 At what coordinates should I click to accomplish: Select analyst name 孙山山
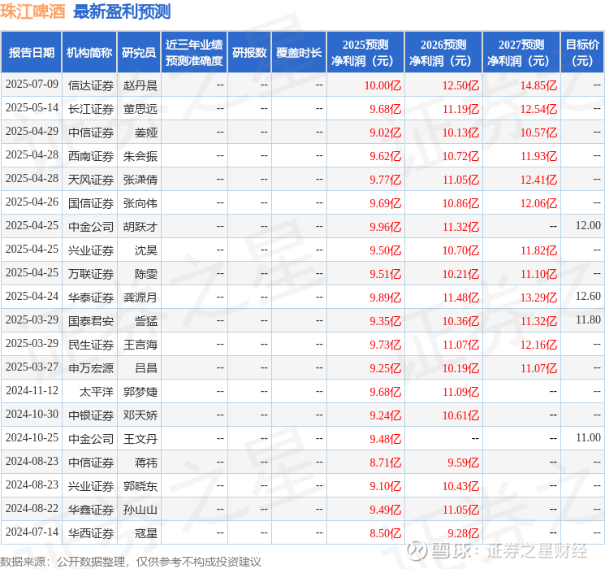coord(140,510)
